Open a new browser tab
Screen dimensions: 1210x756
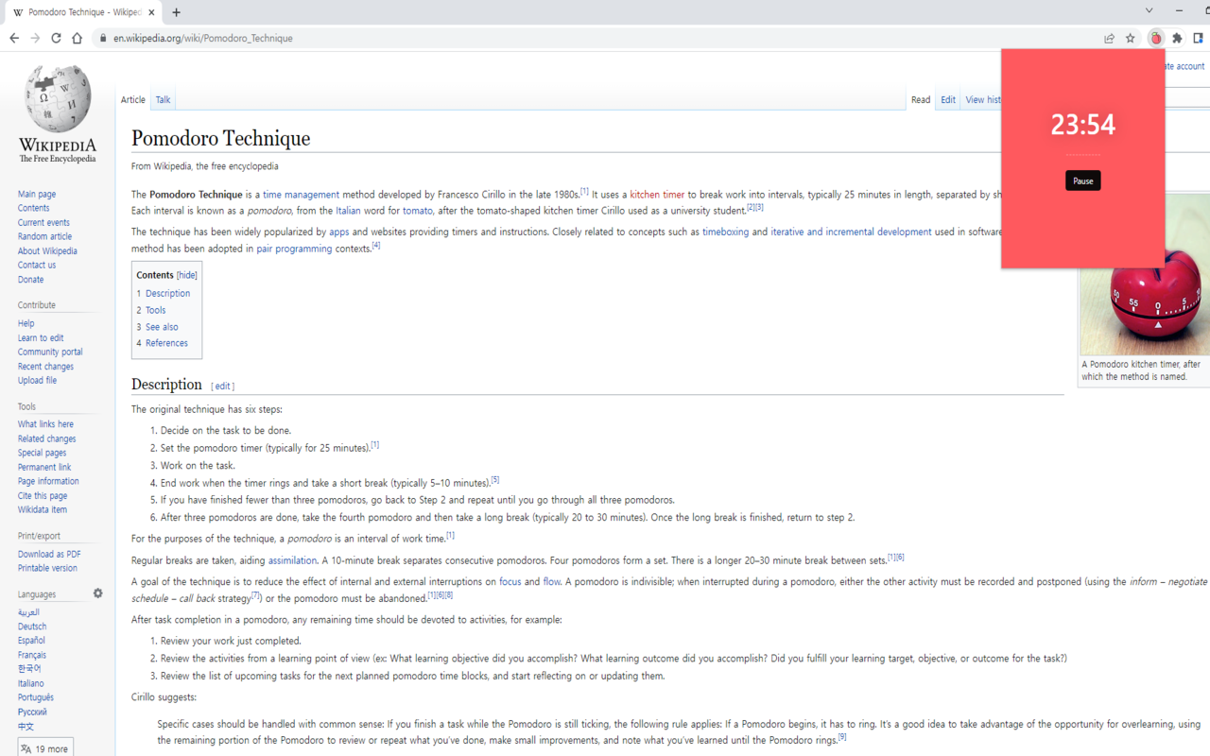[177, 12]
